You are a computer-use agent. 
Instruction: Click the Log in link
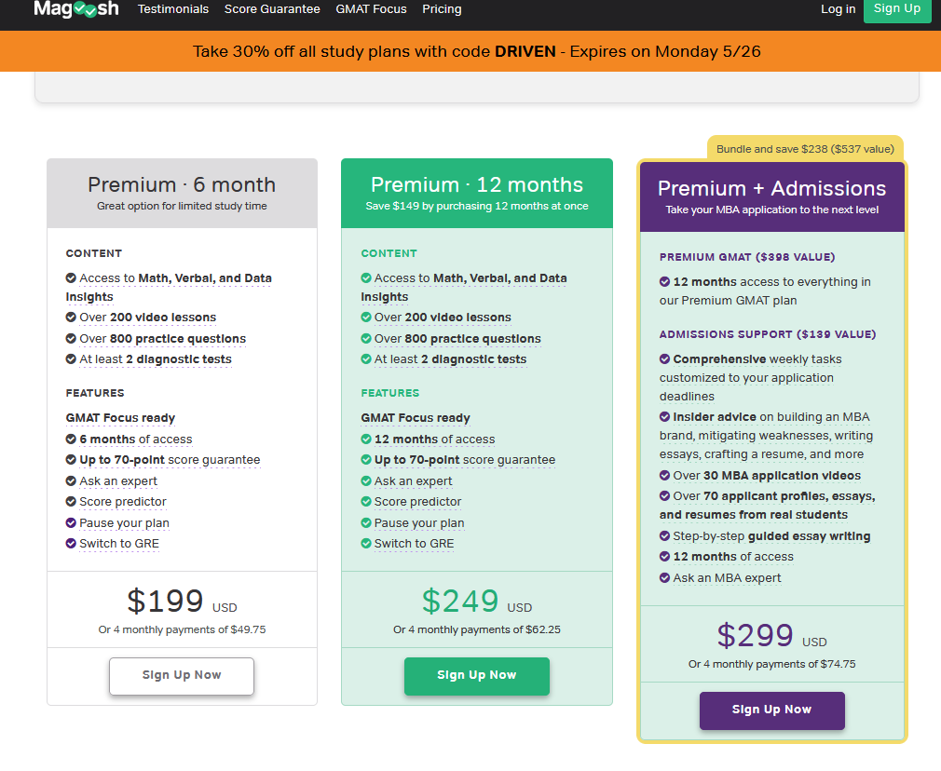point(838,9)
